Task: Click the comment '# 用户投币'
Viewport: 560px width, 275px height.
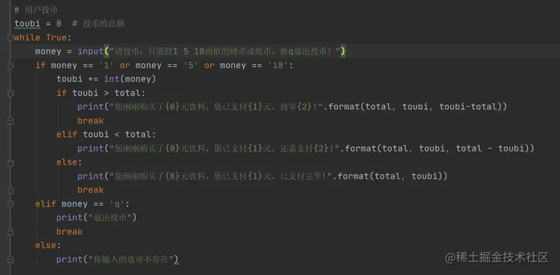Action: pos(36,10)
